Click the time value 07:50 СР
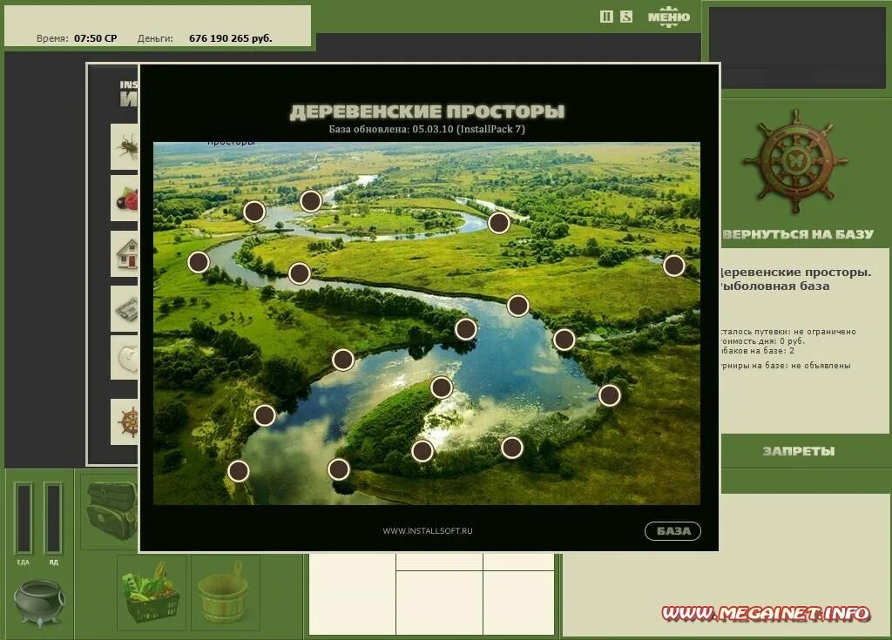Screen dimensions: 892x640 96,38
